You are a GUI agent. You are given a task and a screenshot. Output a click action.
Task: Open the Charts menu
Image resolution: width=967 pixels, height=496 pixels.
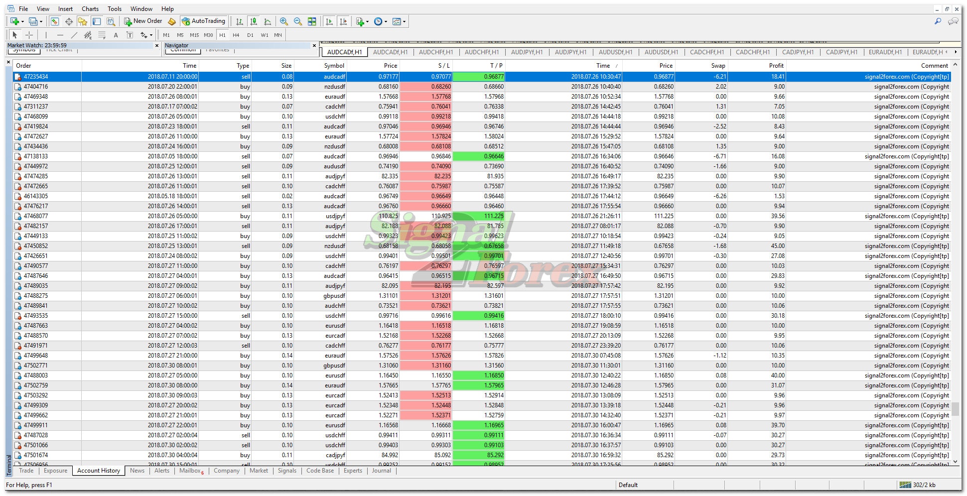click(x=90, y=8)
